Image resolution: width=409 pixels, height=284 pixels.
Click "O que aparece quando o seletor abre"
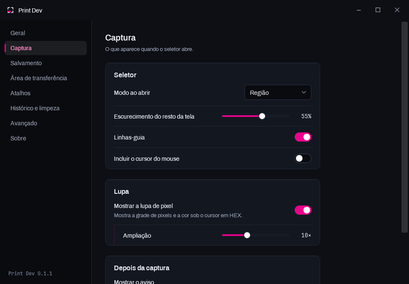[149, 49]
